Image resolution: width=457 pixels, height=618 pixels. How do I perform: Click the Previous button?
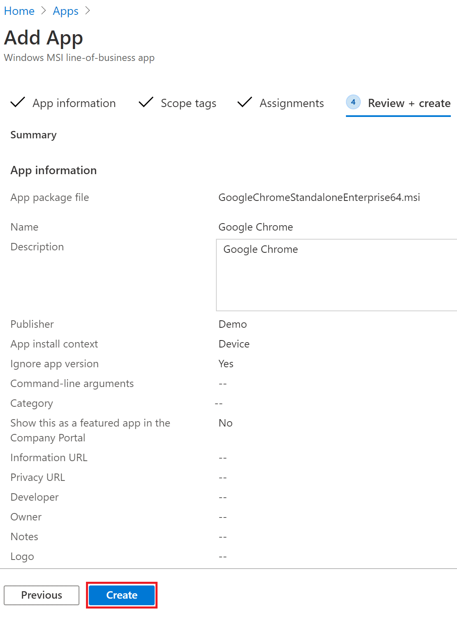click(41, 595)
